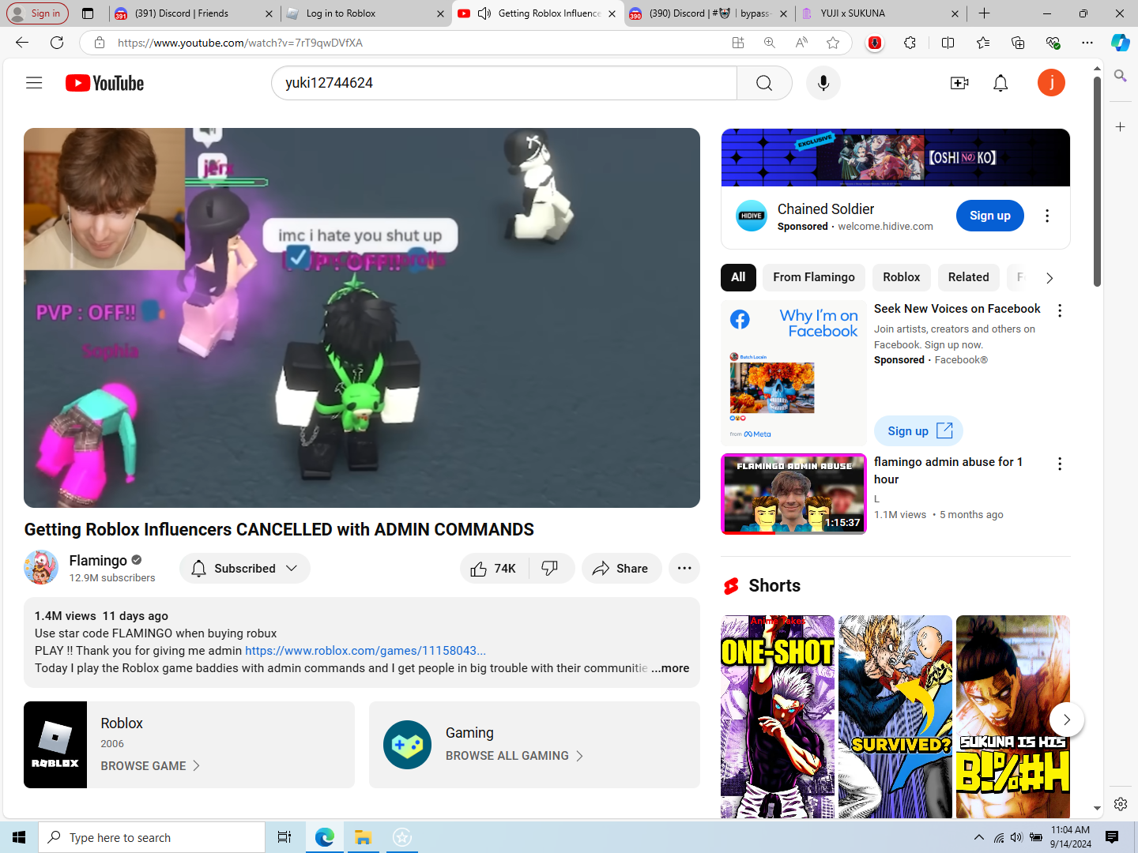Open Task View on taskbar
Image resolution: width=1138 pixels, height=853 pixels.
click(284, 837)
